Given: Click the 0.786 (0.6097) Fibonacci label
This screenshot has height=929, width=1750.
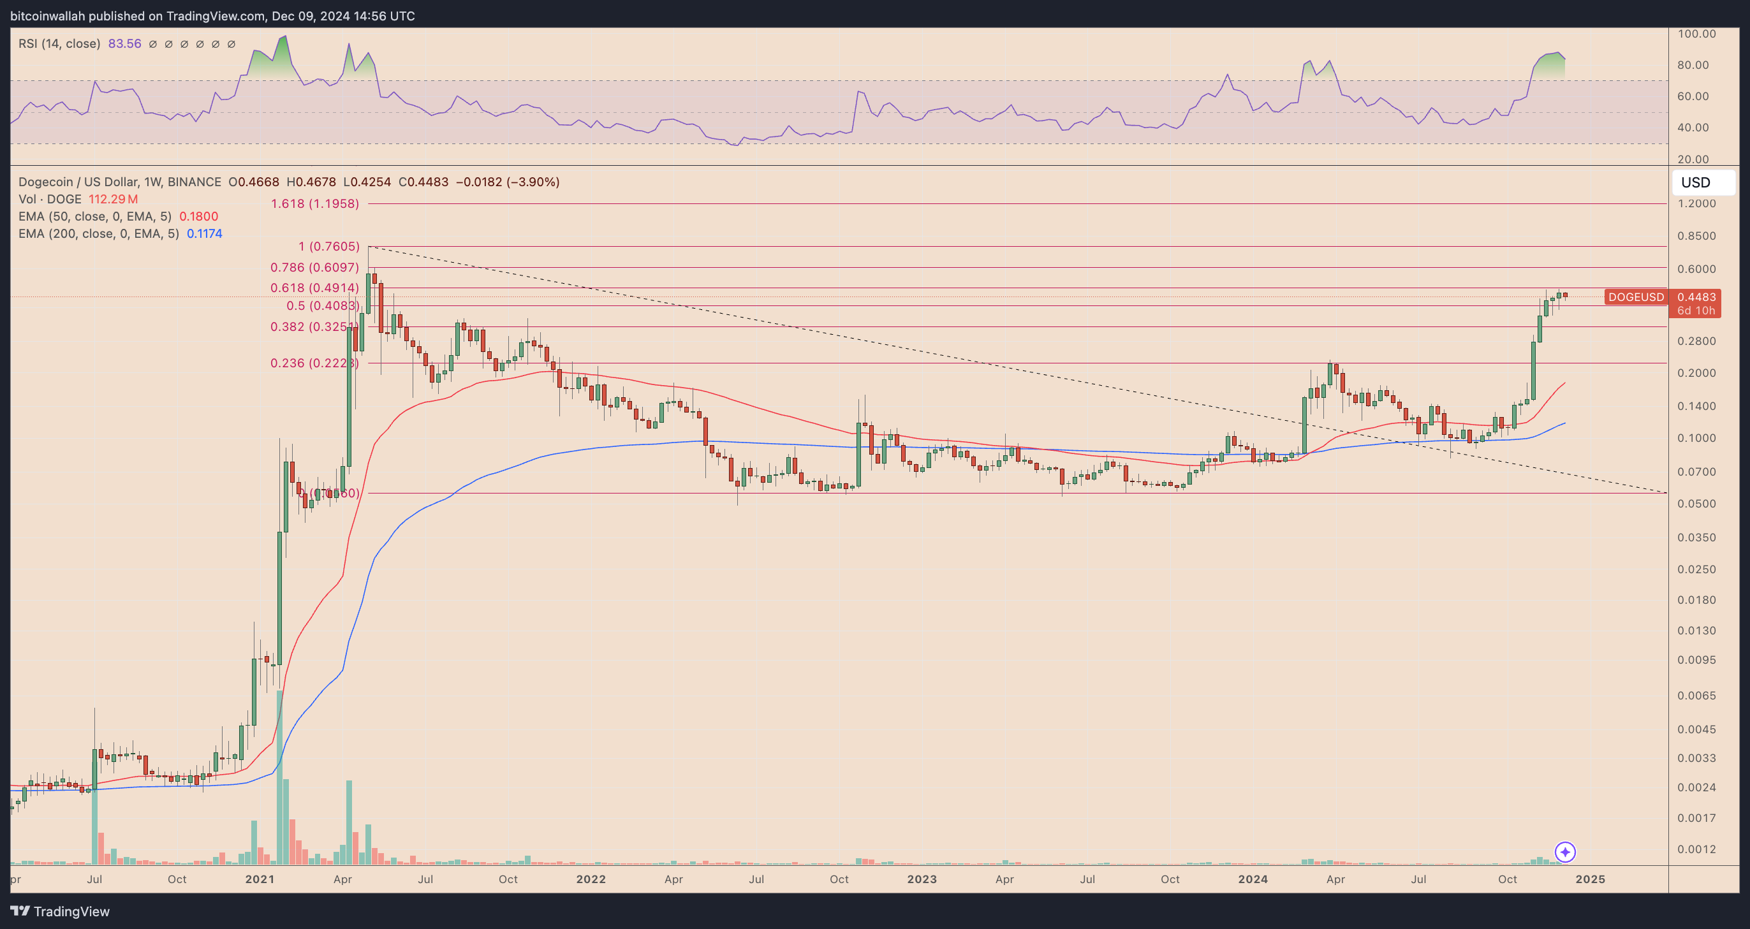Looking at the screenshot, I should point(314,268).
